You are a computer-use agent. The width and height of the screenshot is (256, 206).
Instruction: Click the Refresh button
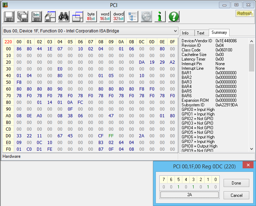tap(245, 13)
